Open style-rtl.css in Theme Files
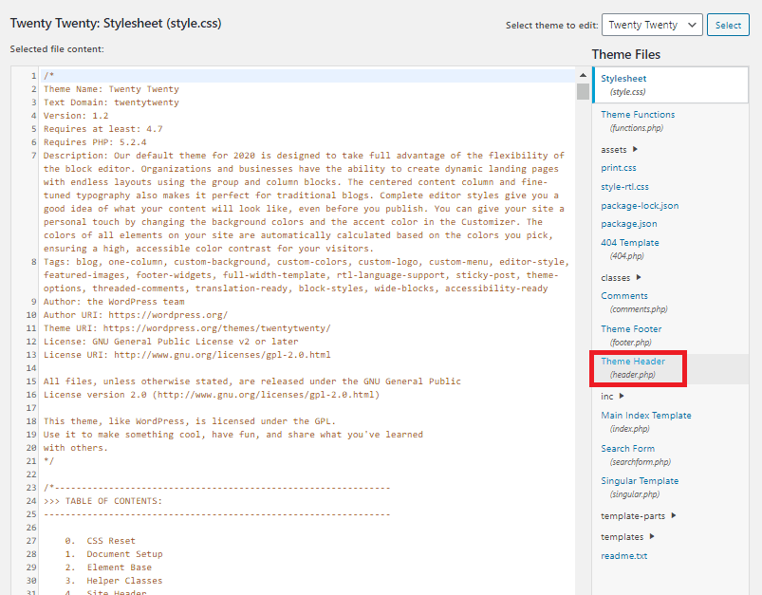762x595 pixels. (624, 187)
